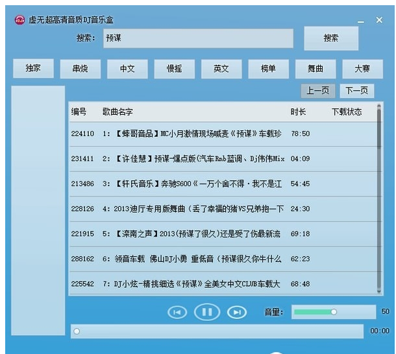Click the scrollbar down arrow
Image resolution: width=396 pixels, height=354 pixels.
(x=379, y=291)
